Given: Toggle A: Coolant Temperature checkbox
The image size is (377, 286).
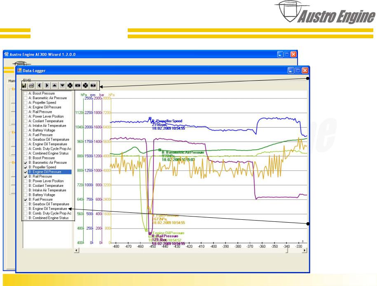Looking at the screenshot, I should tap(26, 121).
